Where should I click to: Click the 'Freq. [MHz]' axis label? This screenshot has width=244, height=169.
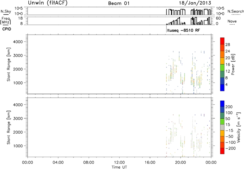pyautogui.click(x=6, y=21)
